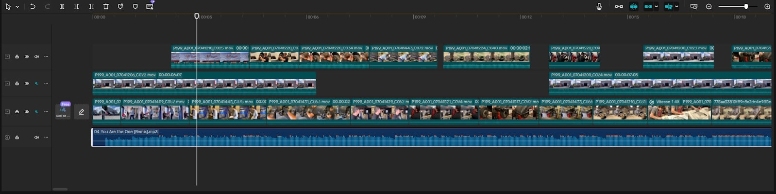Expand the selection tool dropdown
This screenshot has height=194, width=776.
click(17, 7)
